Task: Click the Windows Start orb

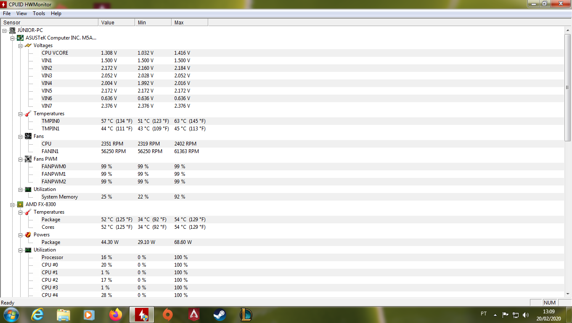Action: (x=11, y=315)
